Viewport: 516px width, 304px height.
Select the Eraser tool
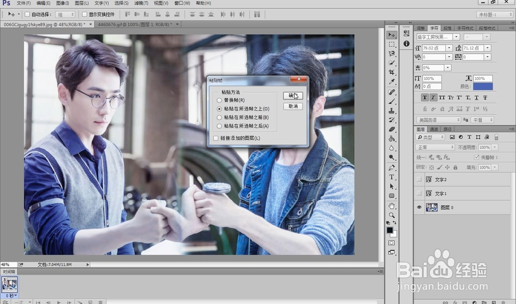click(391, 130)
